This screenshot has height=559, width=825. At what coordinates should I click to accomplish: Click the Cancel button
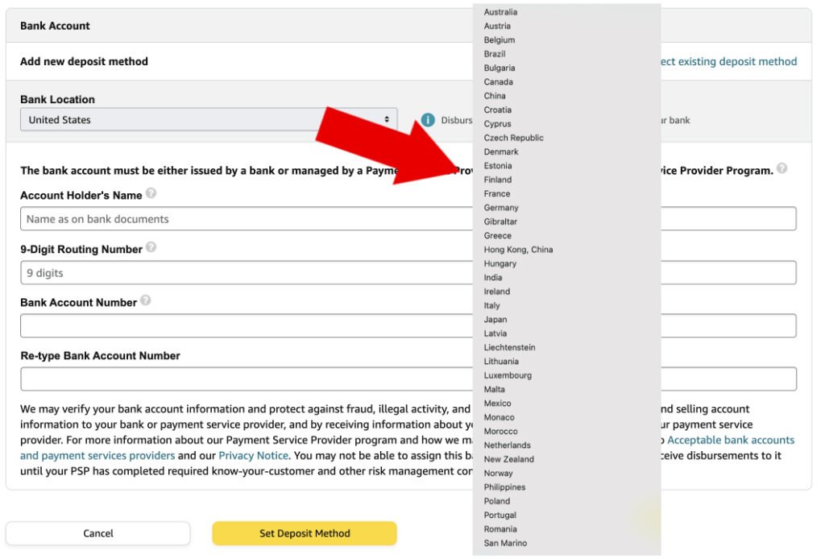(98, 533)
